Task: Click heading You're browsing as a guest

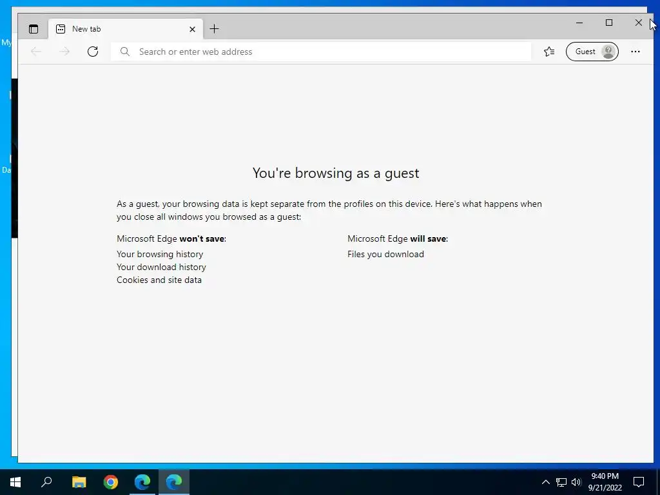Action: [x=336, y=173]
